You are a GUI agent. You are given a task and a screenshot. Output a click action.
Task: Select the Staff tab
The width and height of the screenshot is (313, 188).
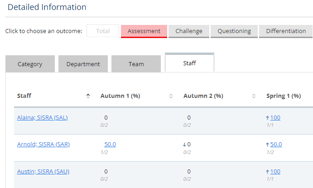[x=189, y=63]
